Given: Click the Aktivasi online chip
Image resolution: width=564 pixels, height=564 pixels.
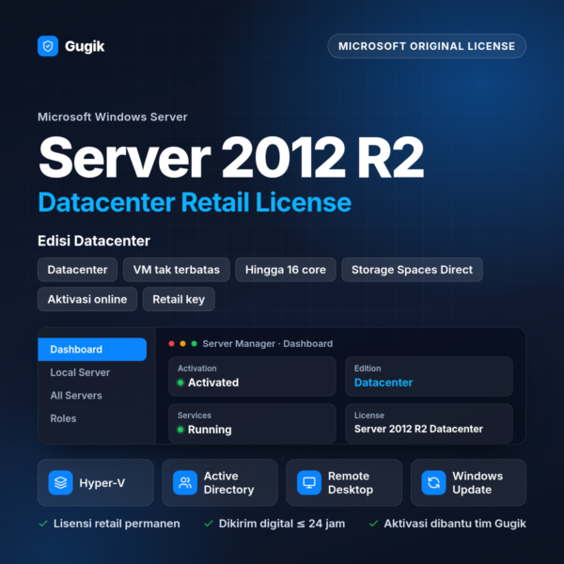Looking at the screenshot, I should tap(87, 299).
